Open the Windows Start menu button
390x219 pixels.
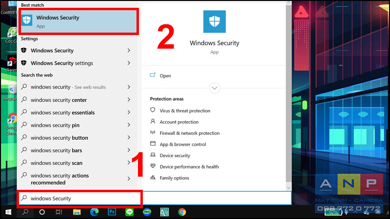coord(8,212)
